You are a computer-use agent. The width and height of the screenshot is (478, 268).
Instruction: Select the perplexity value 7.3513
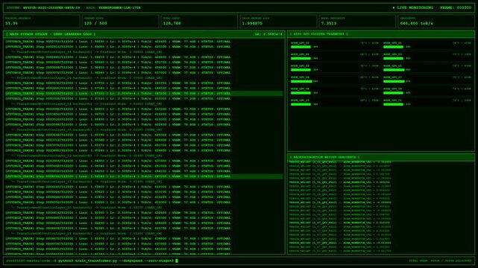pos(329,23)
